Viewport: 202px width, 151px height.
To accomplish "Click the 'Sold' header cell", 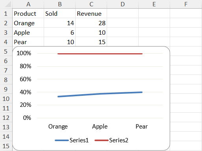I will click(x=60, y=13).
